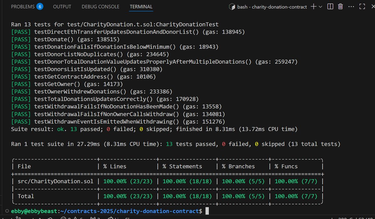Open the OUTPUT tab
Image resolution: width=375 pixels, height=219 pixels.
[62, 7]
